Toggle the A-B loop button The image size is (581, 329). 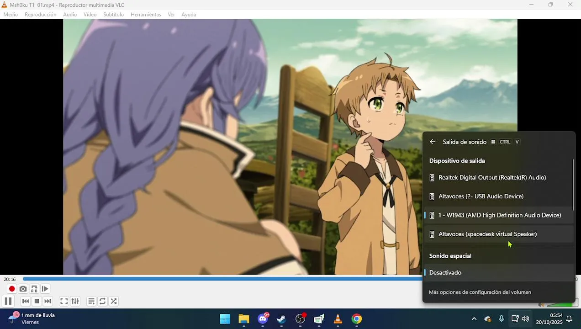[x=34, y=289]
